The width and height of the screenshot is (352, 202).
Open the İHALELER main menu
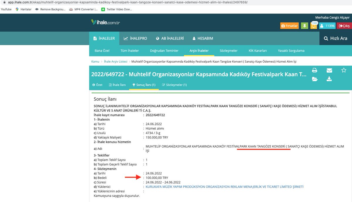click(104, 38)
